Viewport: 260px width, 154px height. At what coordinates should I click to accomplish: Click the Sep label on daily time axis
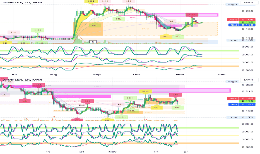[97, 74]
